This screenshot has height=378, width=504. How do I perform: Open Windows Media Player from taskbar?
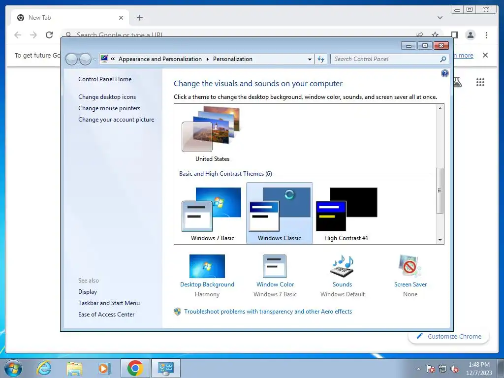pos(104,368)
